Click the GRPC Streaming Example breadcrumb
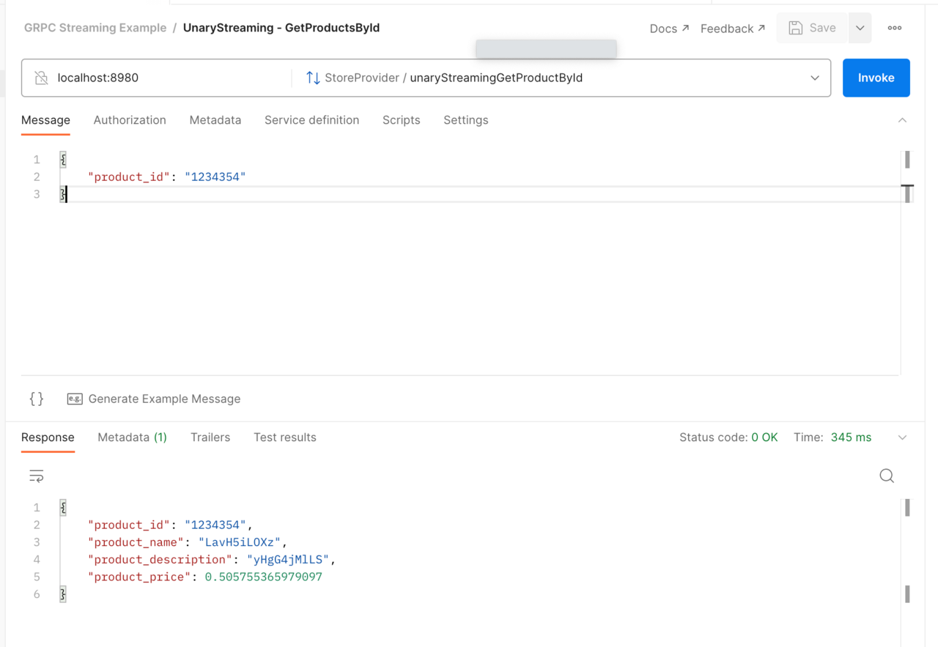 pyautogui.click(x=95, y=28)
